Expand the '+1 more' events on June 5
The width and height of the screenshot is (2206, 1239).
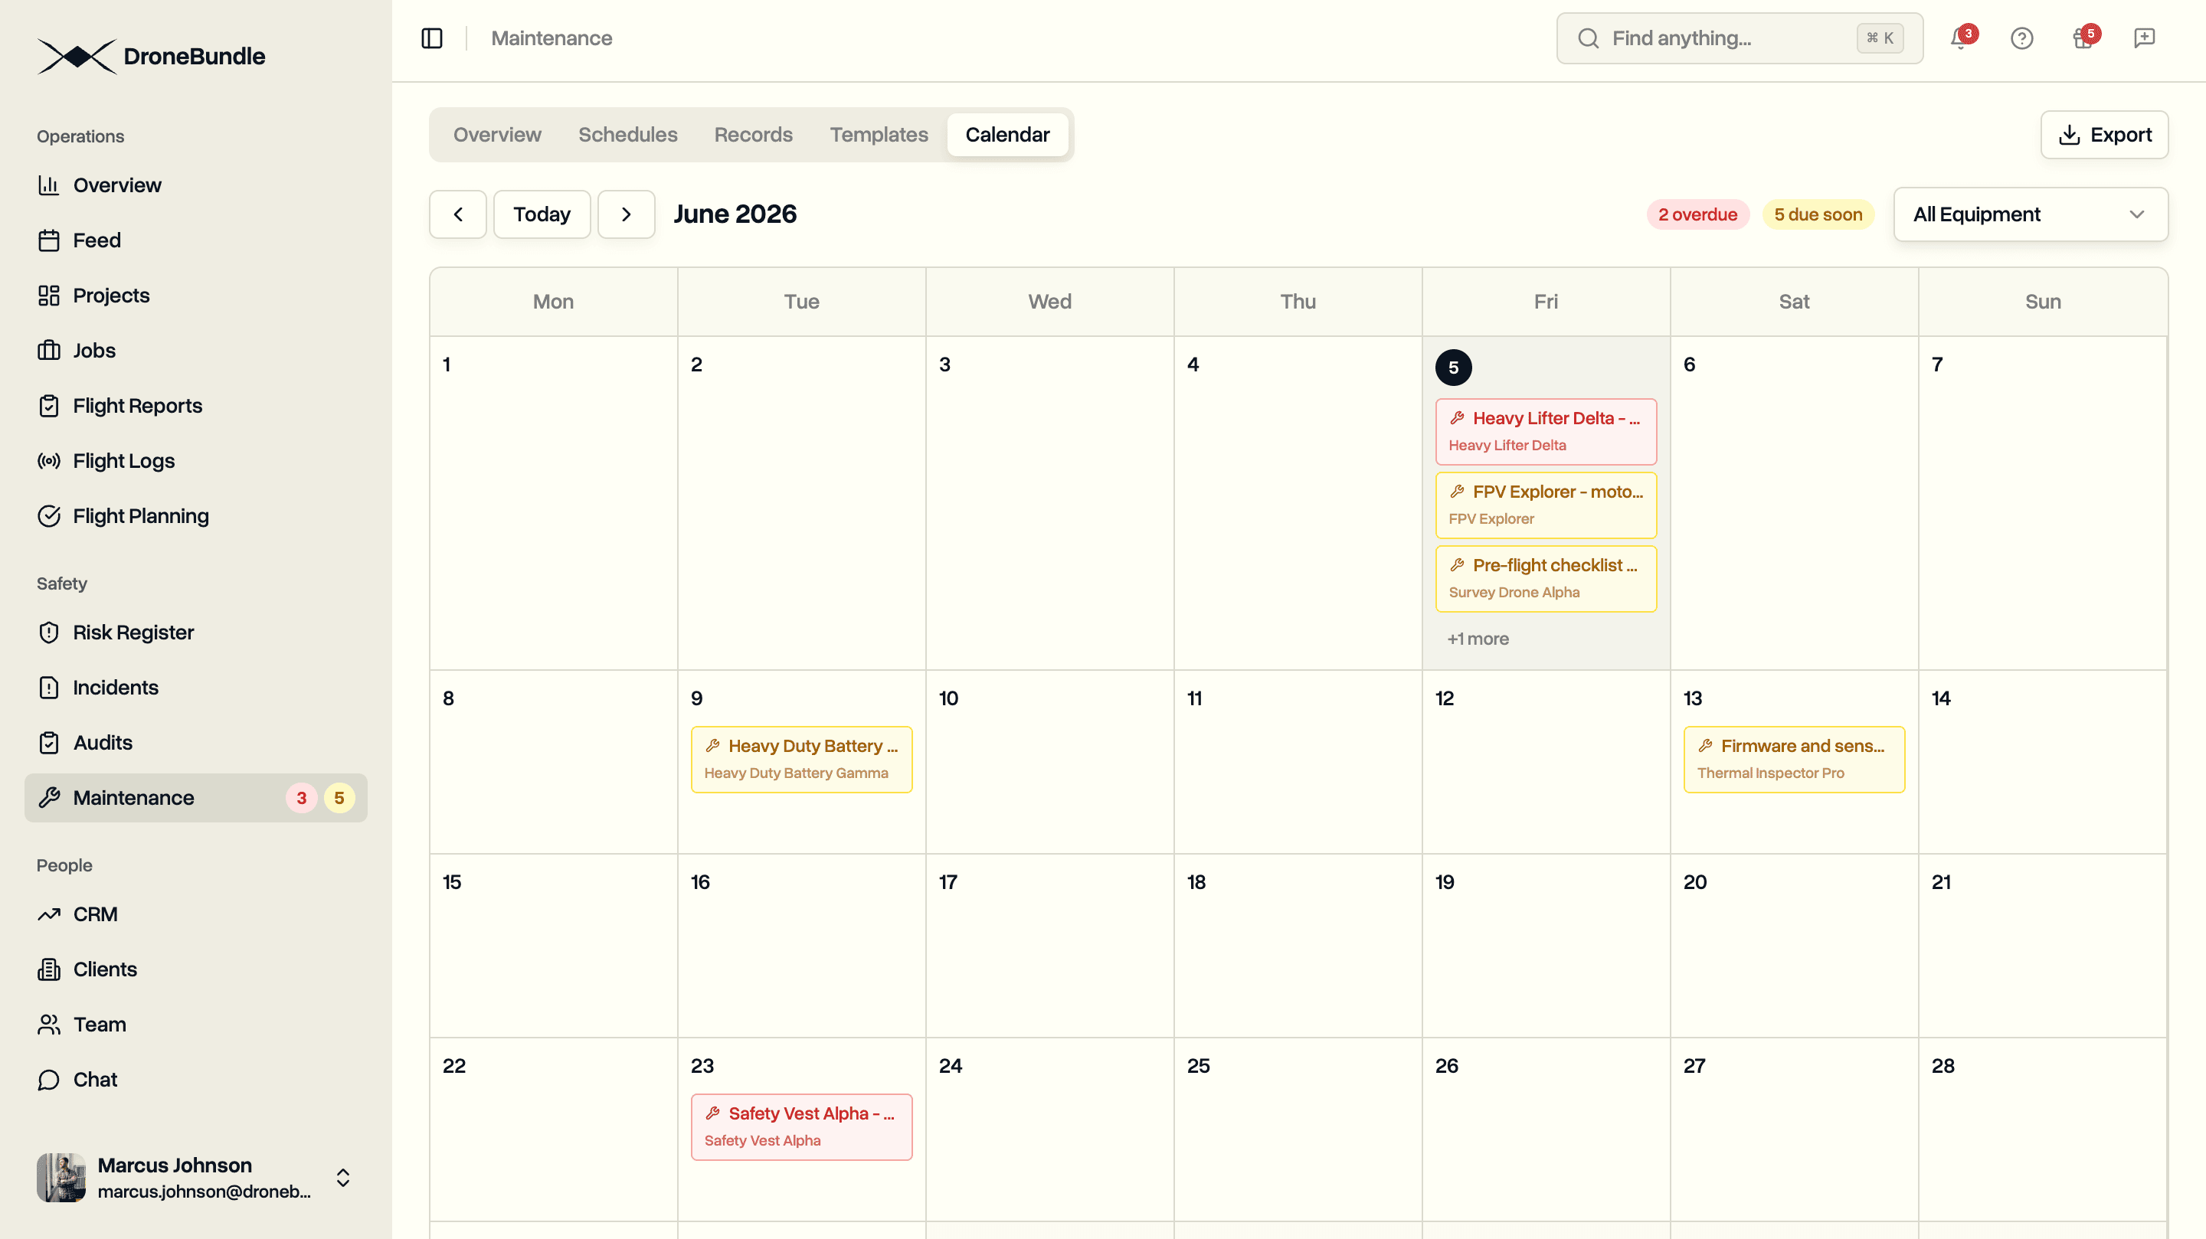(1478, 639)
